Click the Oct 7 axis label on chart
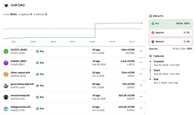Screen dimensions: 196x115 [132, 42]
